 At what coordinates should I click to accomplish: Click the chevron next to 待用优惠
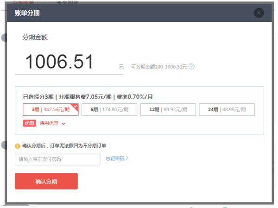click(63, 124)
